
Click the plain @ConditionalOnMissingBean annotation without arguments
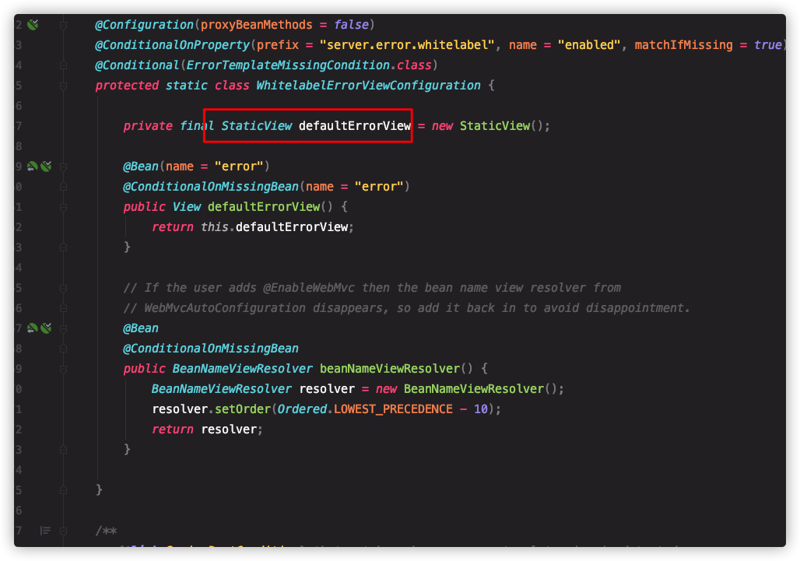click(x=211, y=349)
